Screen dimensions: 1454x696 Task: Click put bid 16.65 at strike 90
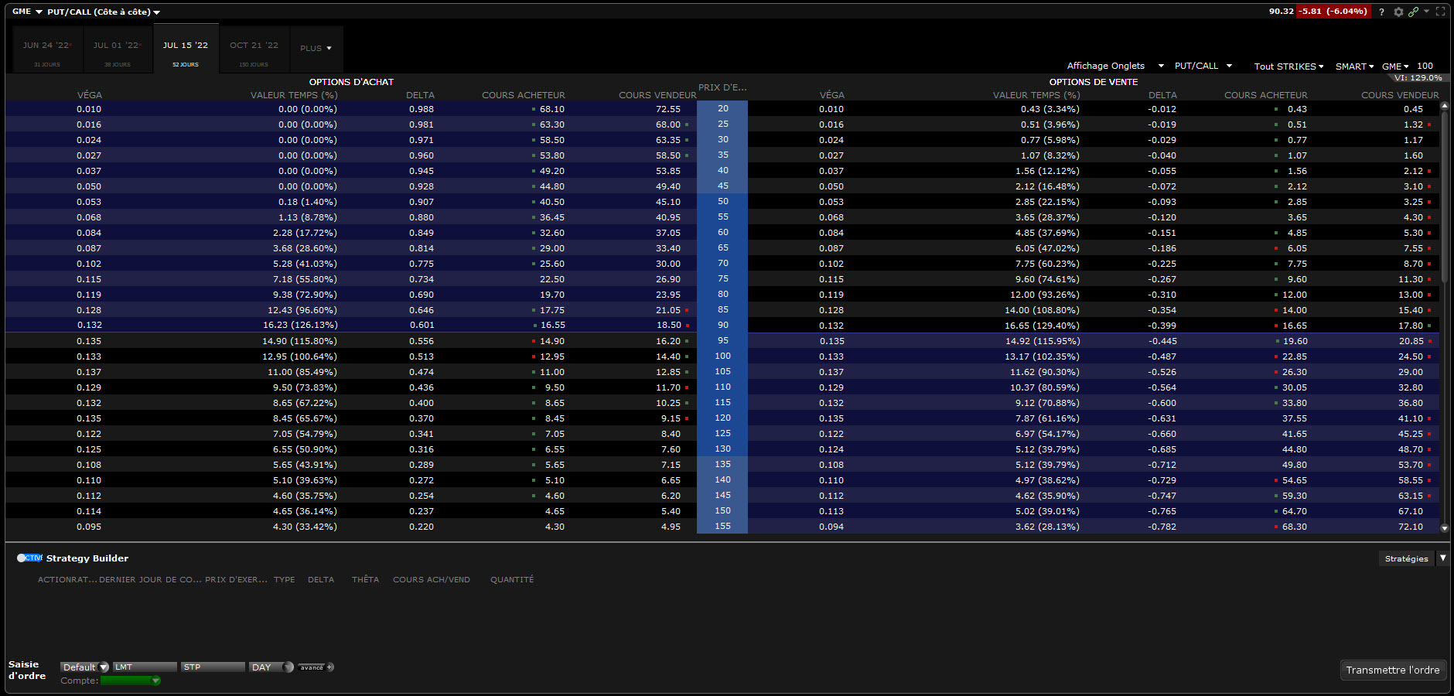click(x=1295, y=326)
